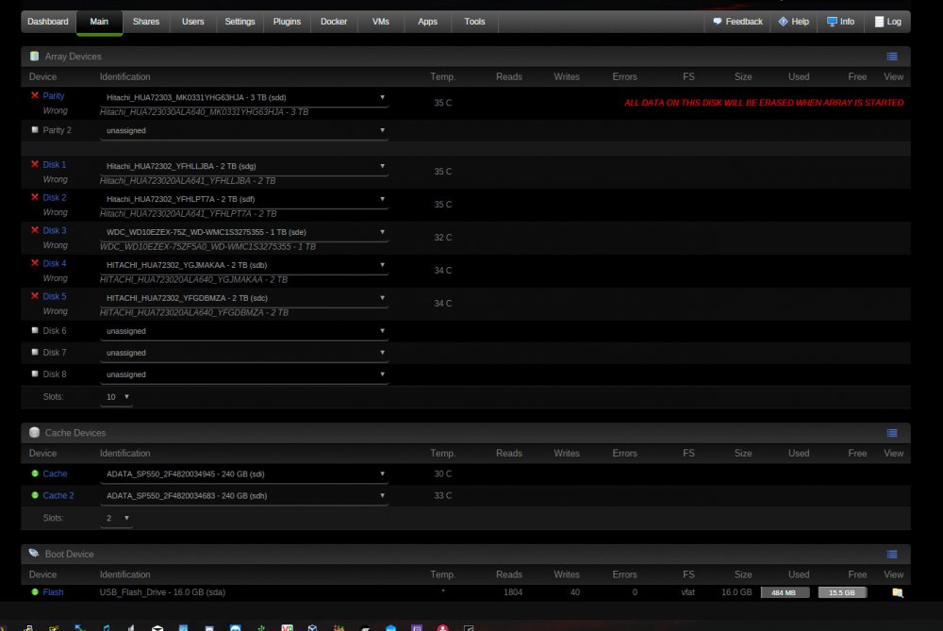Go to the Dashboard tab

click(48, 22)
